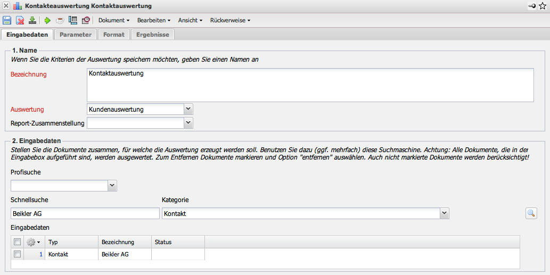Click the list view toolbar icon
Viewport: 550px width, 275px height.
(73, 20)
